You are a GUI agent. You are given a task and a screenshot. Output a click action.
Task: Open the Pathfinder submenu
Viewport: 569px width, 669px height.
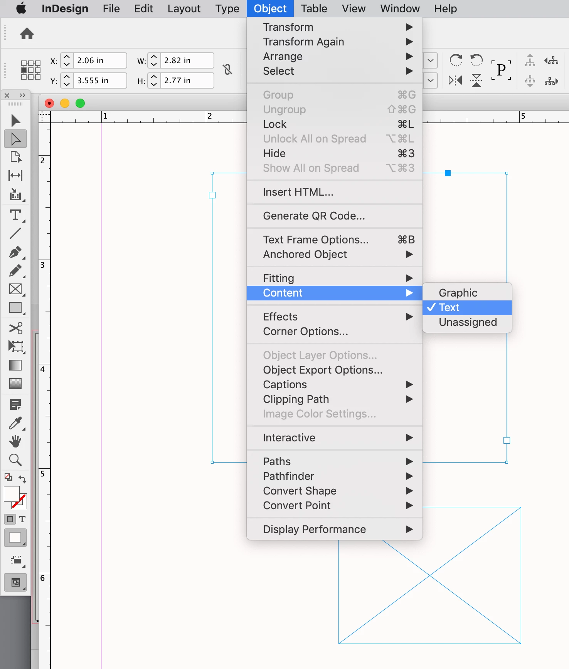click(335, 476)
